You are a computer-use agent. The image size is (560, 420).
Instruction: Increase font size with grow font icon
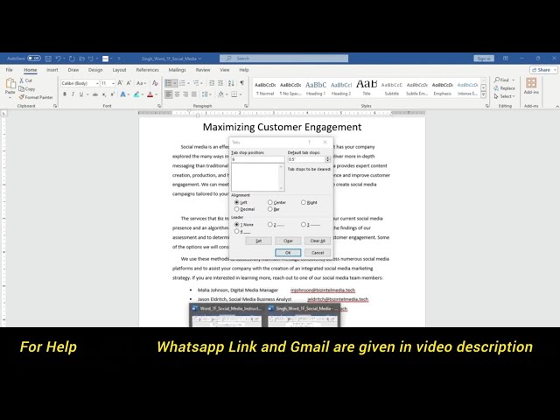tap(121, 83)
